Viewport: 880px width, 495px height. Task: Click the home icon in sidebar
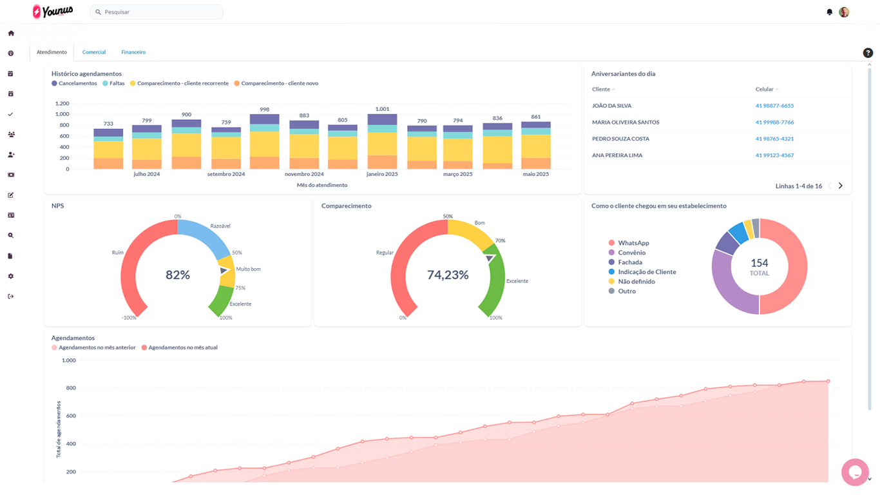(x=11, y=33)
